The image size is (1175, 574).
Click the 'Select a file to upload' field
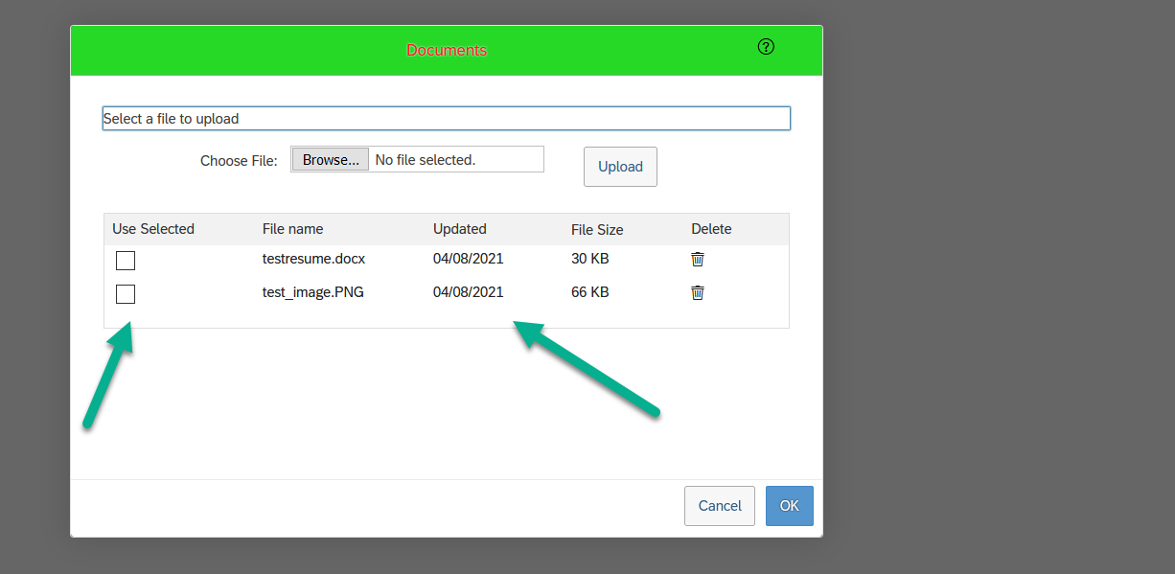(x=447, y=119)
